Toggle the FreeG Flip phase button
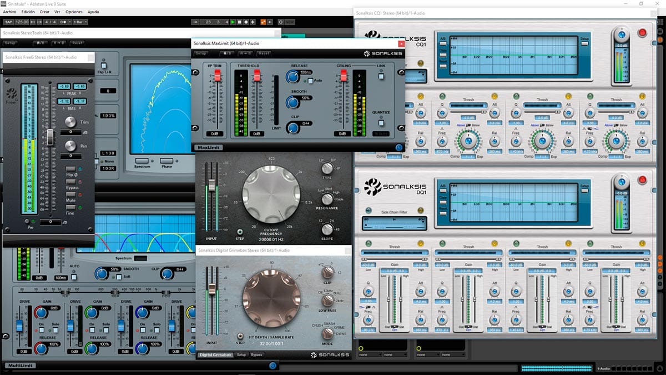 (70, 169)
